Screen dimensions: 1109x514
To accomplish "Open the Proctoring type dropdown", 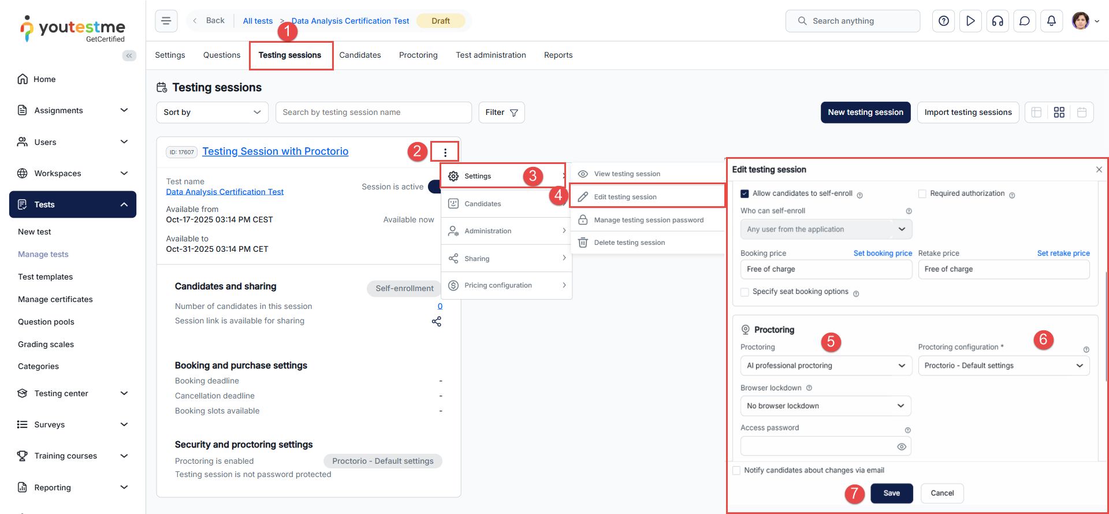I will (x=826, y=366).
